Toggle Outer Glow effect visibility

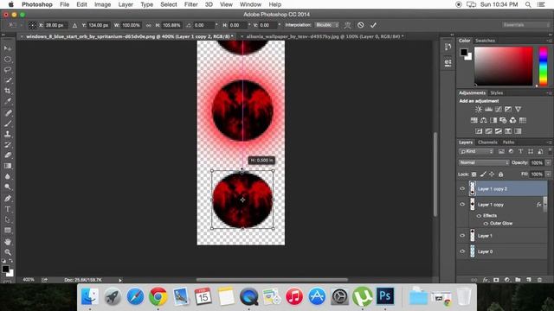486,223
